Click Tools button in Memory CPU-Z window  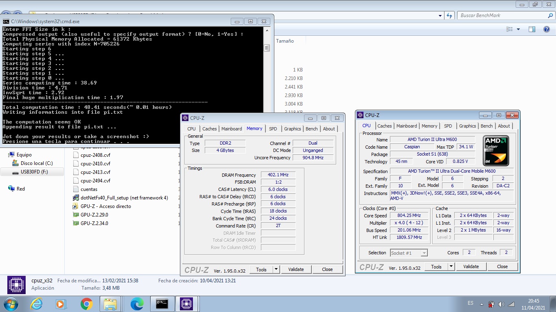point(261,269)
